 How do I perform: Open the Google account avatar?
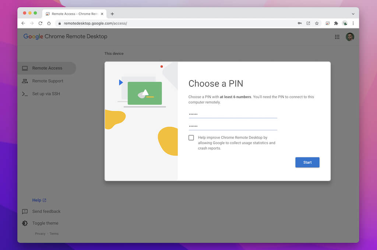[x=350, y=37]
